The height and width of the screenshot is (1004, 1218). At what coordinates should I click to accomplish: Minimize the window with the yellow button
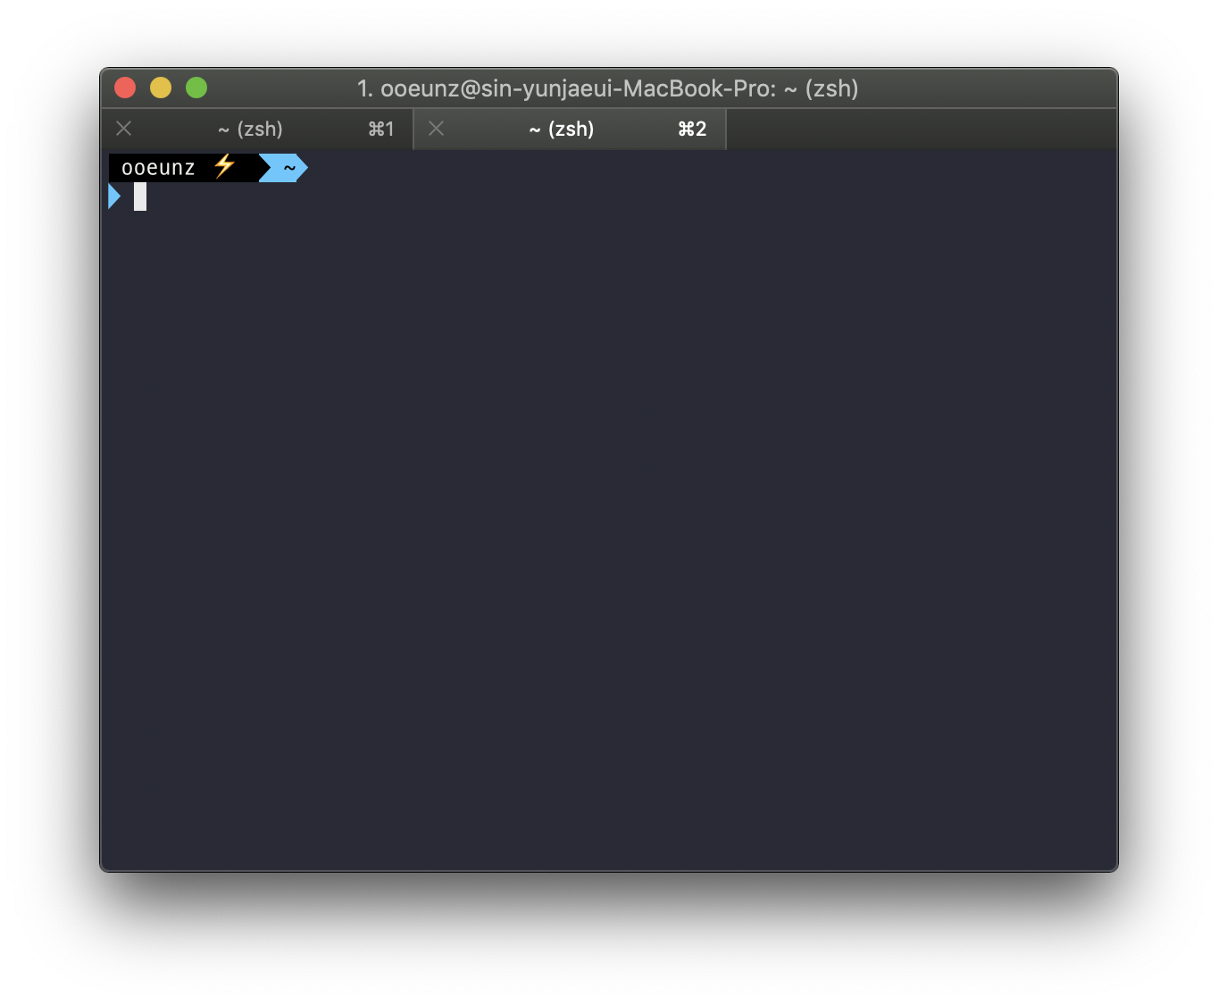(x=161, y=88)
